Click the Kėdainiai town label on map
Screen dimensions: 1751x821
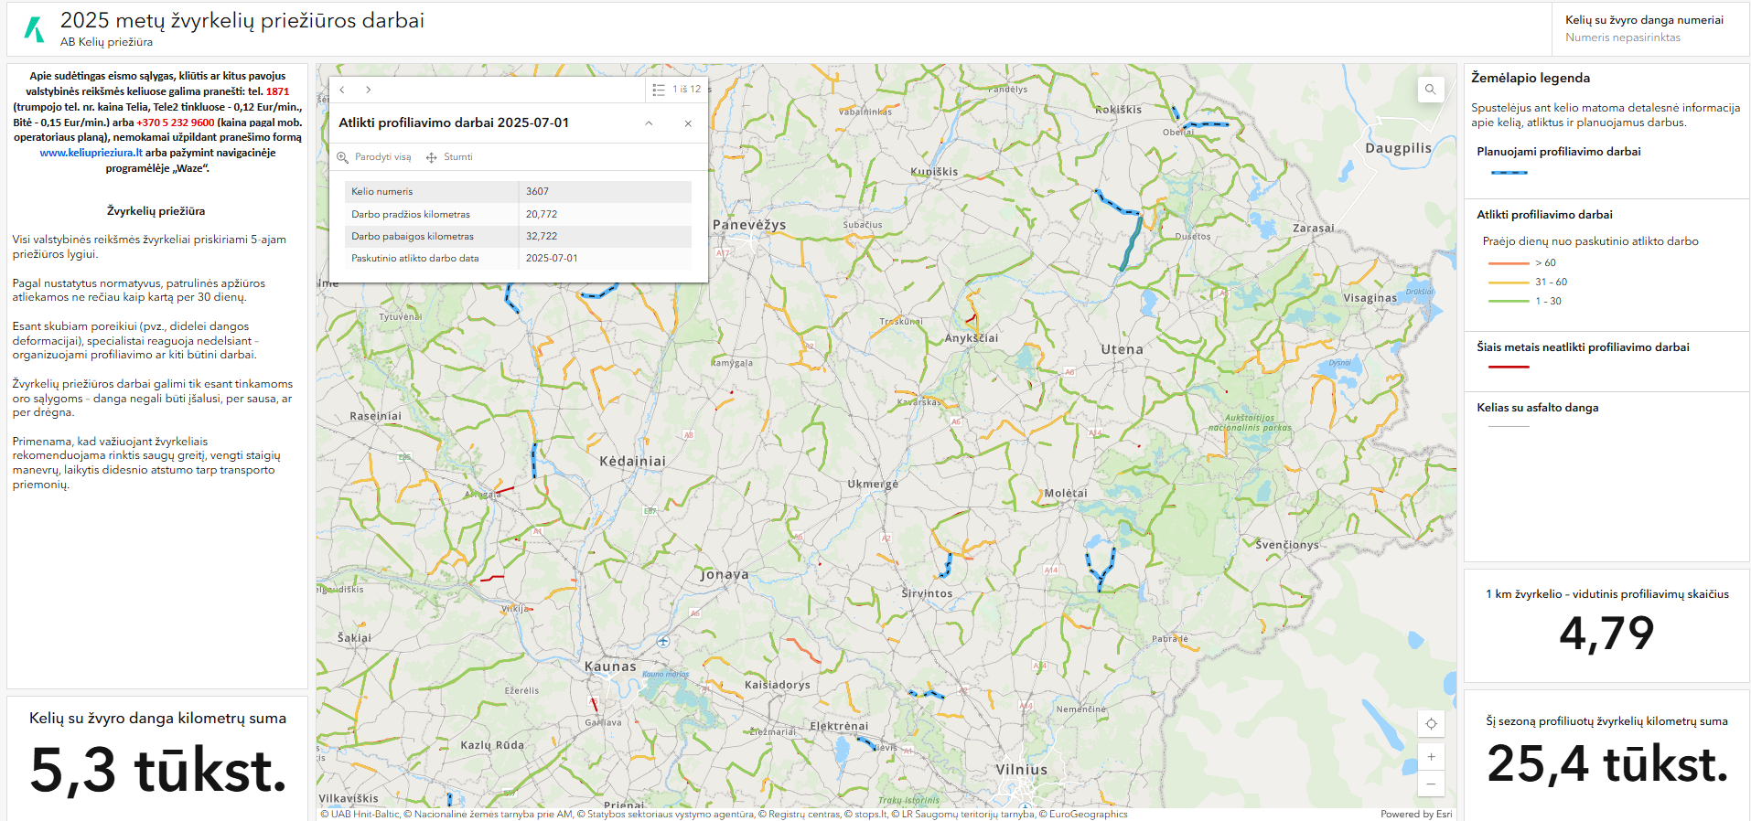[632, 462]
